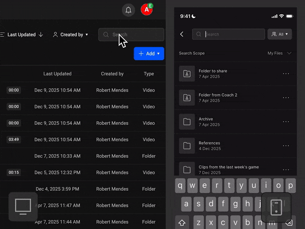305x229 pixels.
Task: Sort by the Created by column header
Action: pos(112,74)
